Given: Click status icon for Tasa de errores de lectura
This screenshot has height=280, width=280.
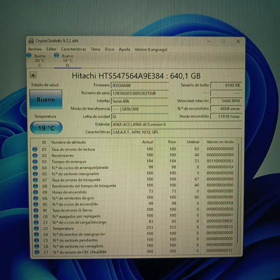Looking at the screenshot, I should pos(35,149).
